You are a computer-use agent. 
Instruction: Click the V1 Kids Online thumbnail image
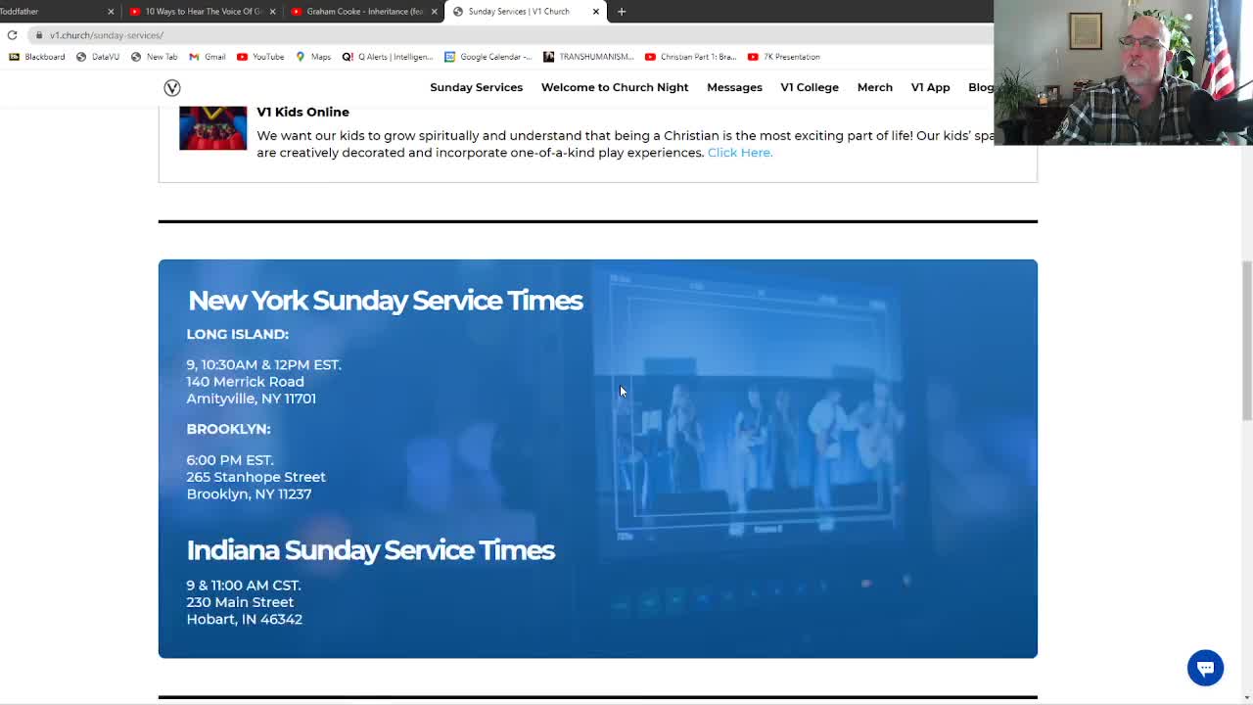pyautogui.click(x=212, y=127)
